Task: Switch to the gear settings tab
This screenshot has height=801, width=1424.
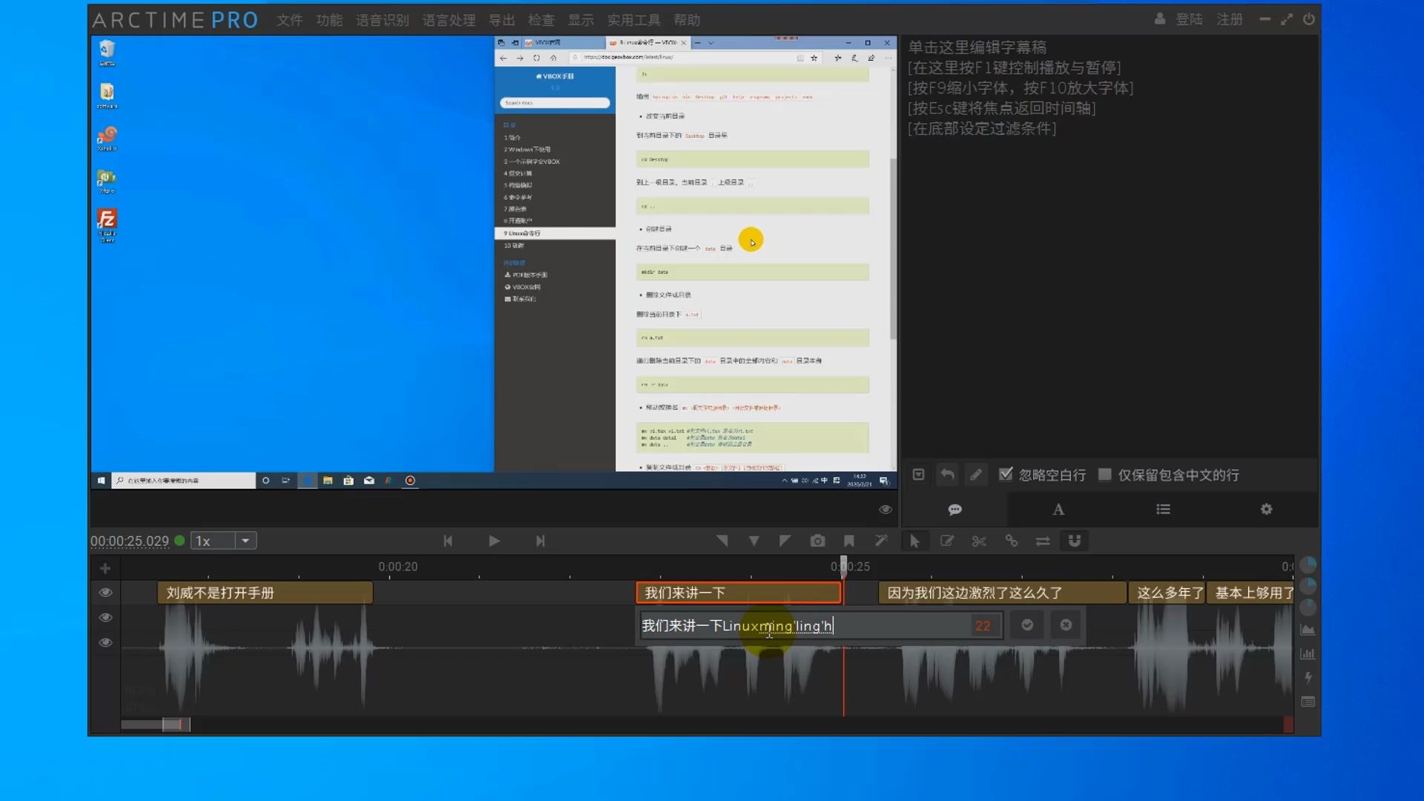Action: click(x=1266, y=510)
